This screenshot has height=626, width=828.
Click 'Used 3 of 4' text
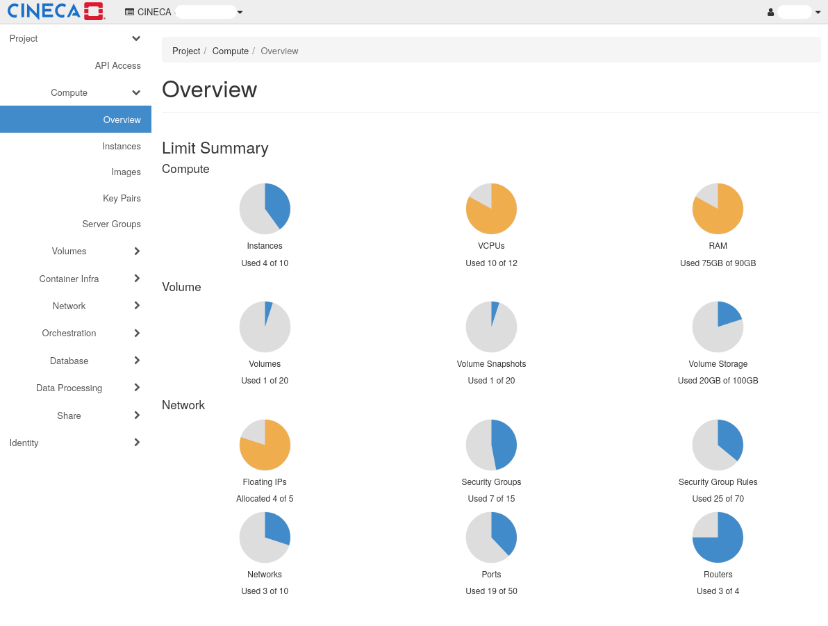coord(718,591)
